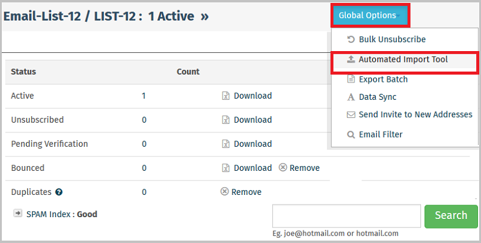Click the Duplicates count value 0
Viewport: 481px width, 243px height.
pyautogui.click(x=144, y=192)
